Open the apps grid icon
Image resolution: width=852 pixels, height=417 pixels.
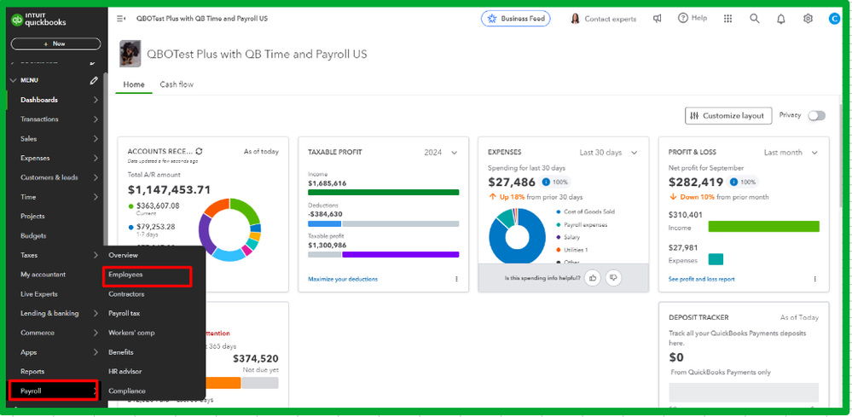[727, 19]
